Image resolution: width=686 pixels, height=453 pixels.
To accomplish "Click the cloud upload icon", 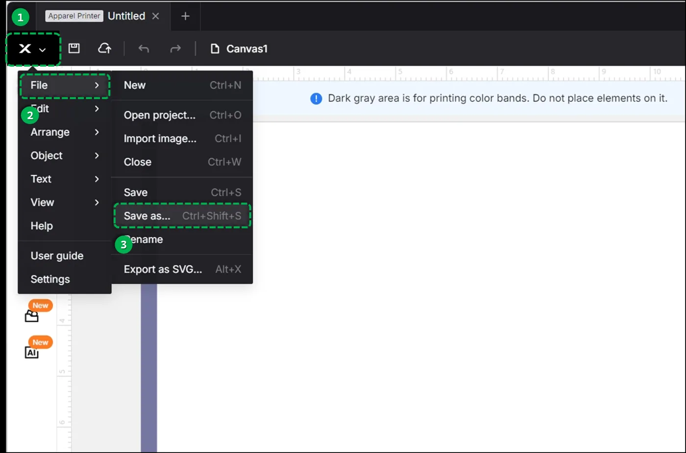I will click(104, 48).
